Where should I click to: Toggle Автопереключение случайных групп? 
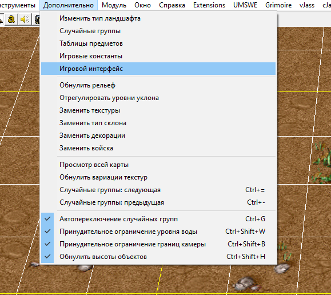(x=158, y=219)
